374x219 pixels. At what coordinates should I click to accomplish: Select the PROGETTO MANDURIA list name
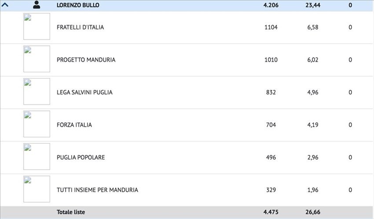click(x=86, y=59)
